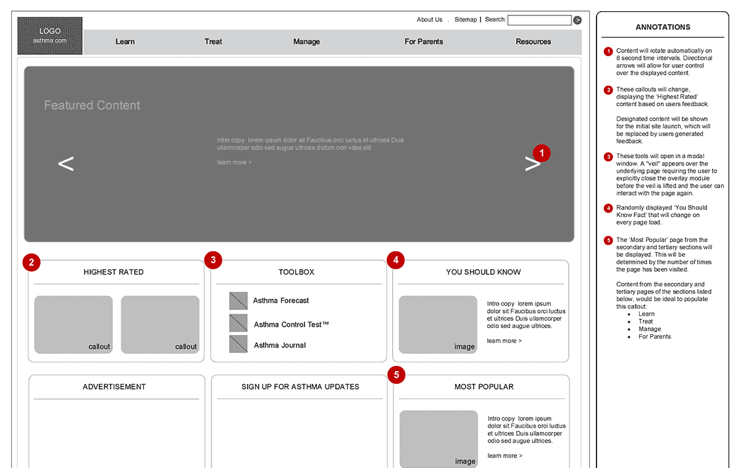
Task: Go to previous featured content slide
Action: click(65, 164)
